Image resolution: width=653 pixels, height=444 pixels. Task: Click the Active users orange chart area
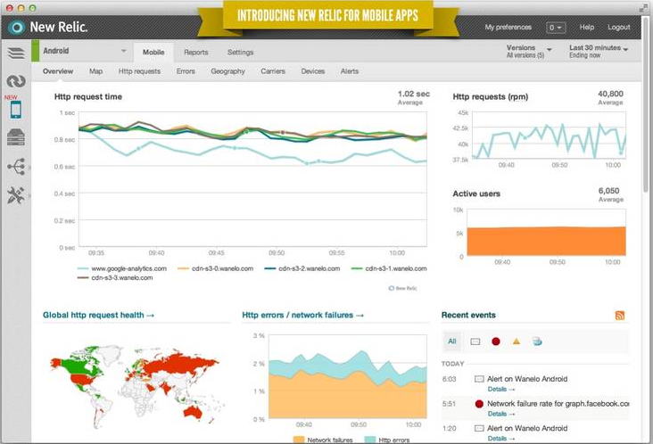click(x=546, y=242)
